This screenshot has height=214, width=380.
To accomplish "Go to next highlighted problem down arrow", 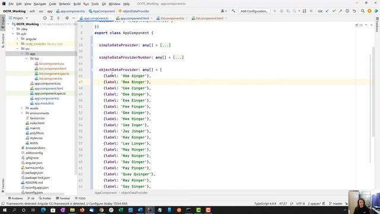I will 371,25.
